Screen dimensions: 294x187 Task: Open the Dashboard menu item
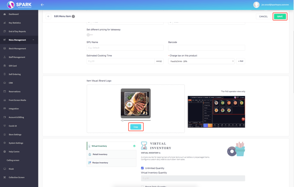click(14, 14)
